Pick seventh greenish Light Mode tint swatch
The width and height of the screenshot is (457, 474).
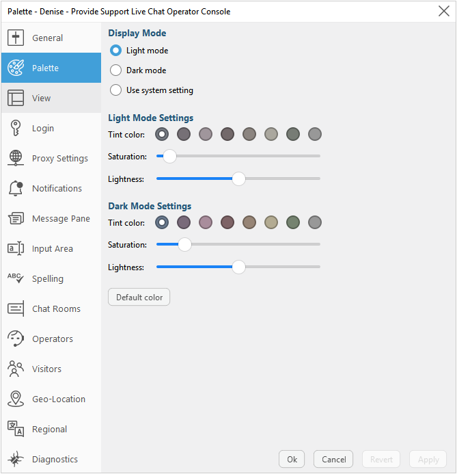point(293,134)
